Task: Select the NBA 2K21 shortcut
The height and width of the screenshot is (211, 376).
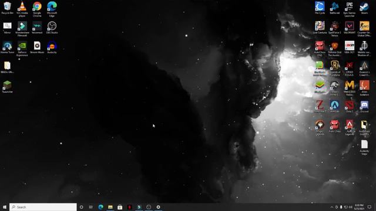Action: [350, 47]
